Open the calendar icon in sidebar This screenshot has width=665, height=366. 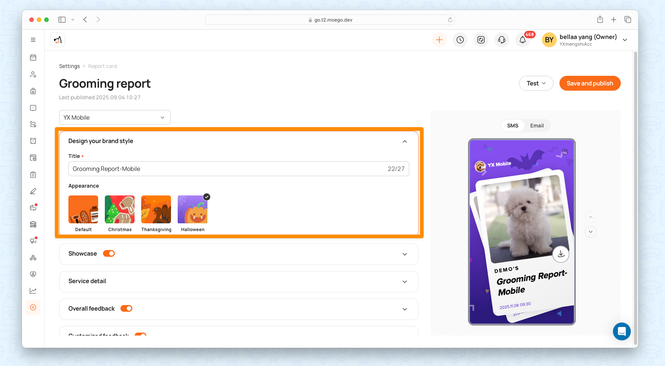(x=33, y=58)
